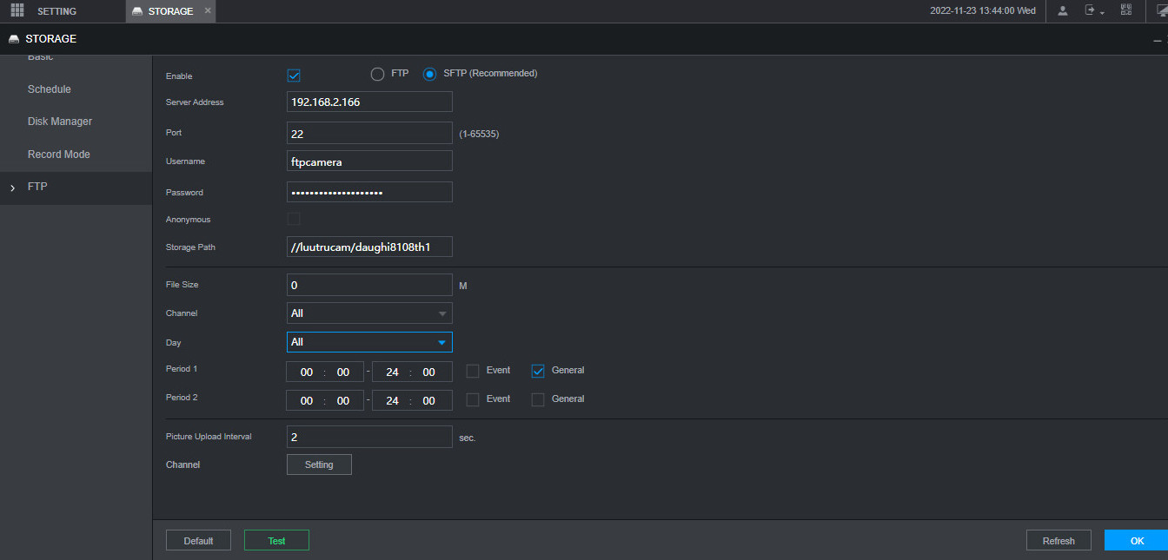Open Disk Manager in the sidebar
The height and width of the screenshot is (560, 1168).
(60, 122)
